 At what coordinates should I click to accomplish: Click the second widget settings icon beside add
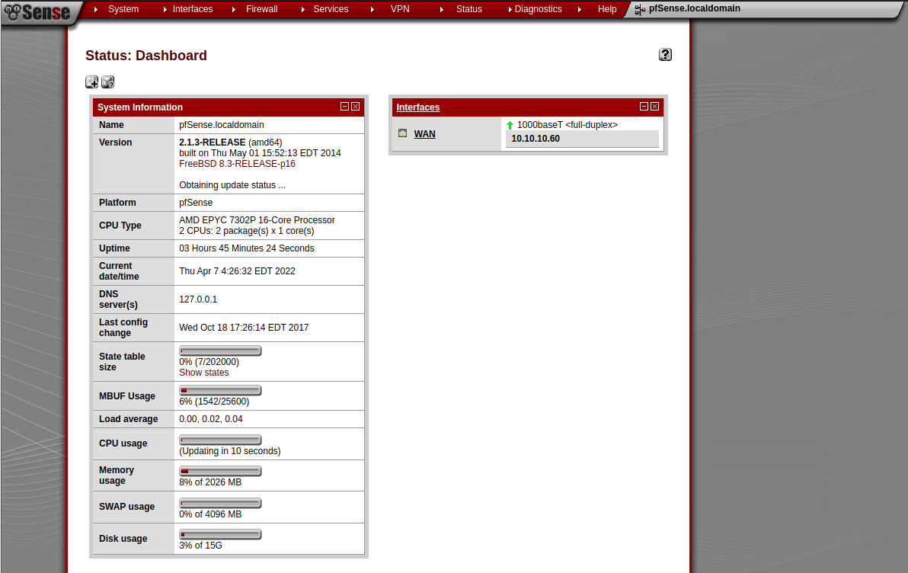(x=107, y=82)
